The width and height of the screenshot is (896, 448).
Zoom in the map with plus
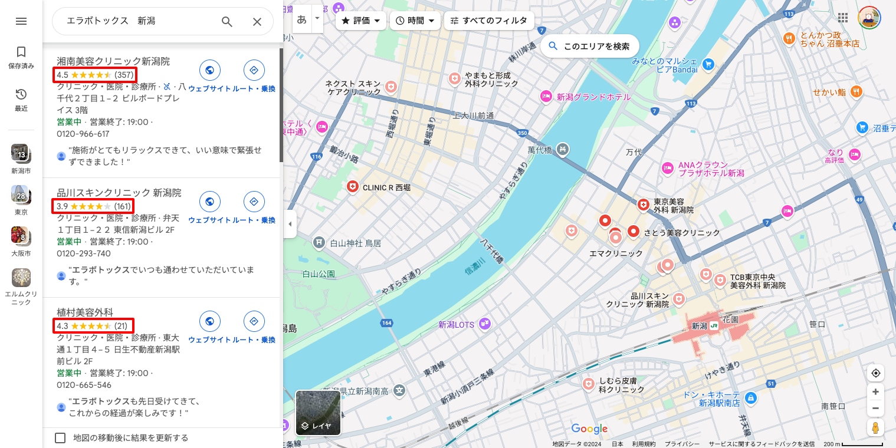(x=875, y=392)
